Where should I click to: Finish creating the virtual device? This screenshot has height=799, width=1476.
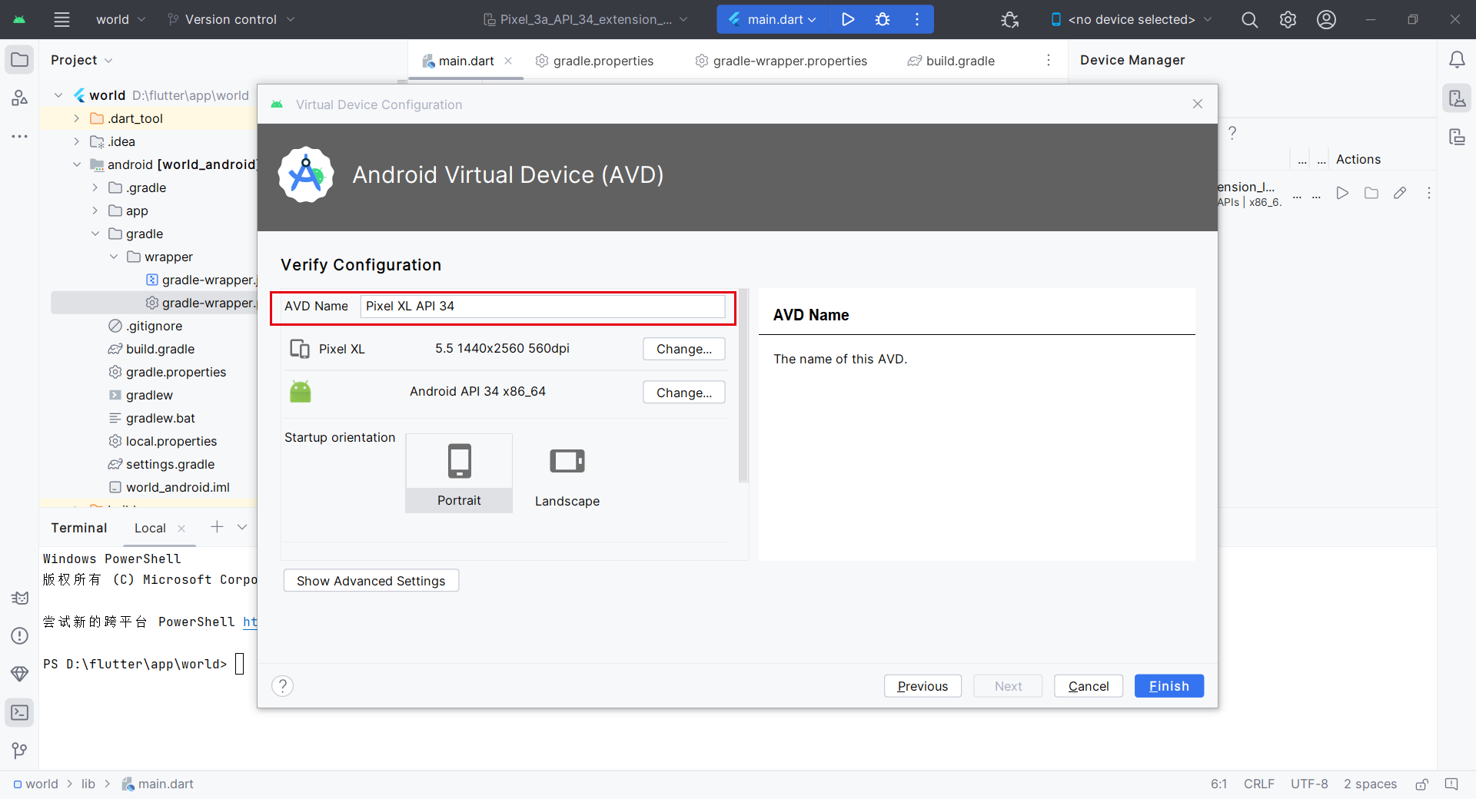click(x=1169, y=686)
